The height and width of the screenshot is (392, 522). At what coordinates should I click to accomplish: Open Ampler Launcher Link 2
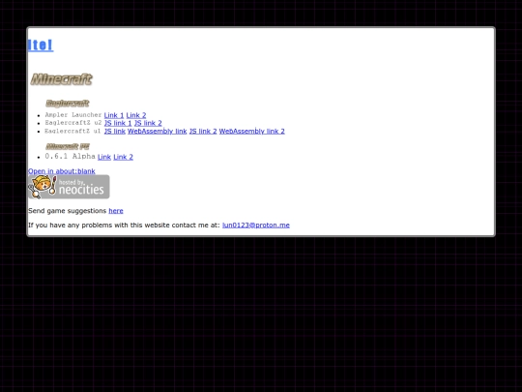coord(136,115)
